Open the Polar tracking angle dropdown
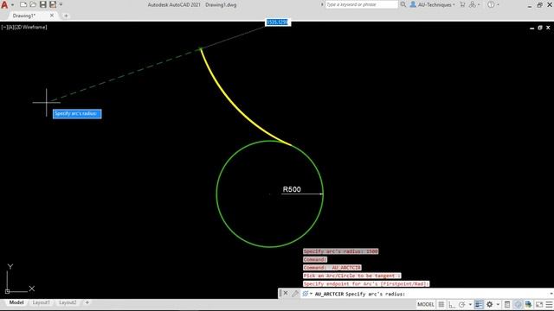 coord(470,304)
